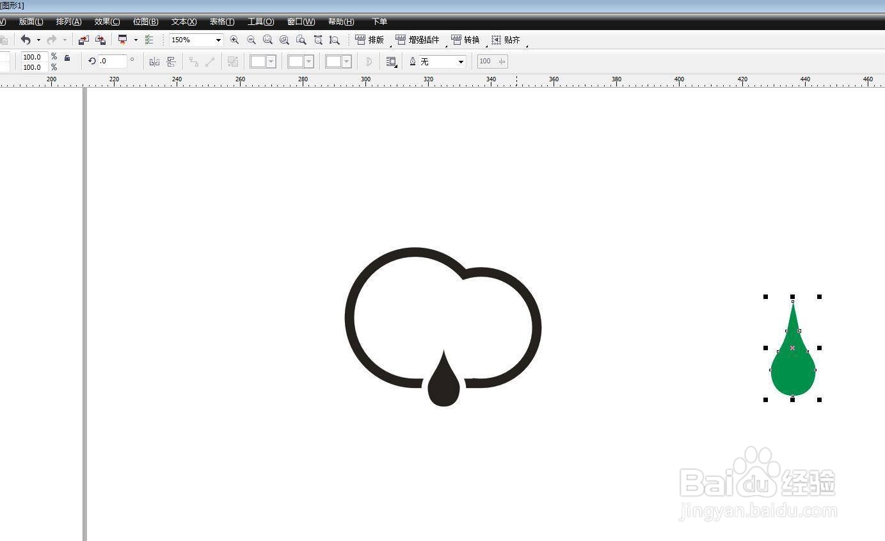Click the 贴齐 snap button

coord(506,40)
